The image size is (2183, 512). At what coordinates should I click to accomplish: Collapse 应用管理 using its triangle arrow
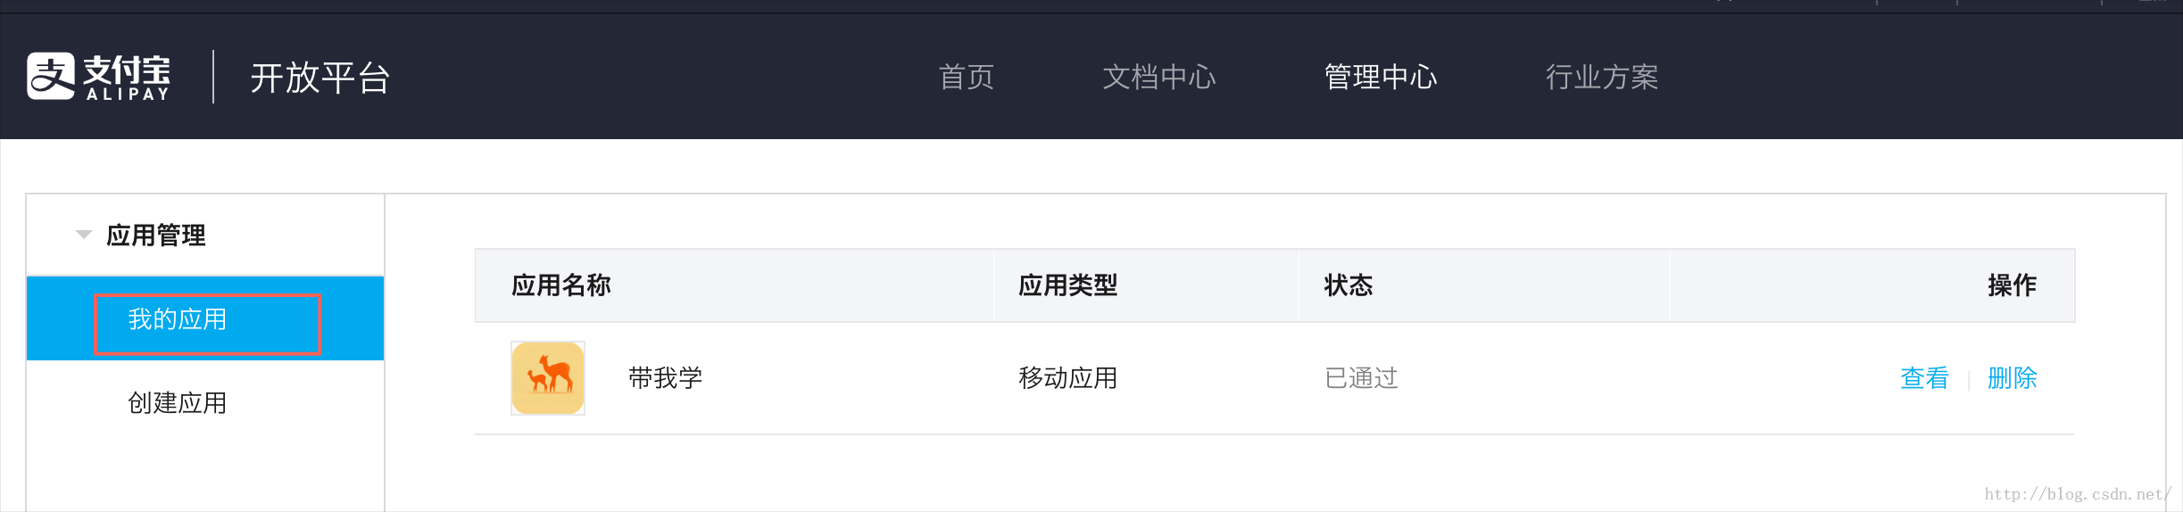pyautogui.click(x=84, y=235)
